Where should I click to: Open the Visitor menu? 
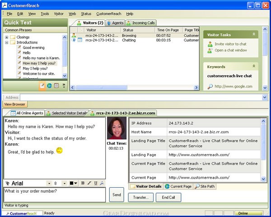59,14
